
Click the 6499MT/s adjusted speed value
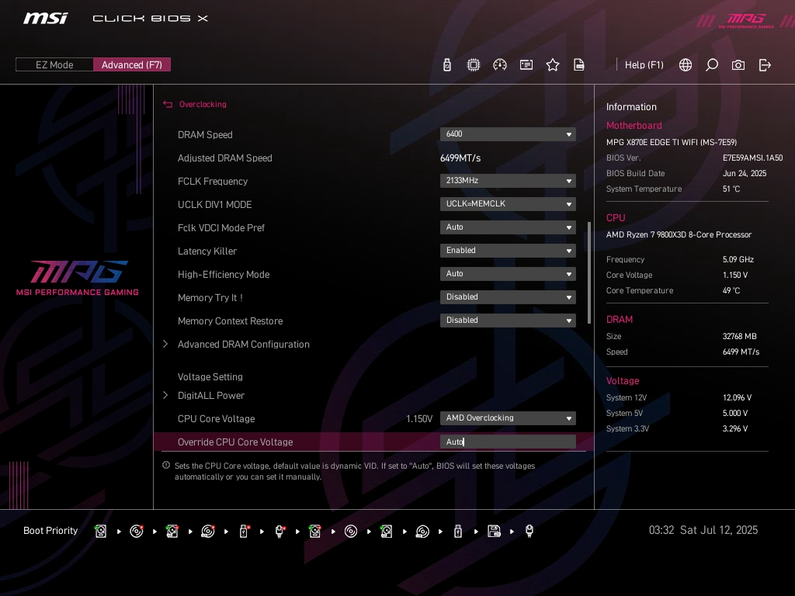460,158
